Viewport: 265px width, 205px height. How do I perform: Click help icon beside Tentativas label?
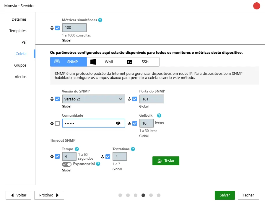[x=133, y=149]
